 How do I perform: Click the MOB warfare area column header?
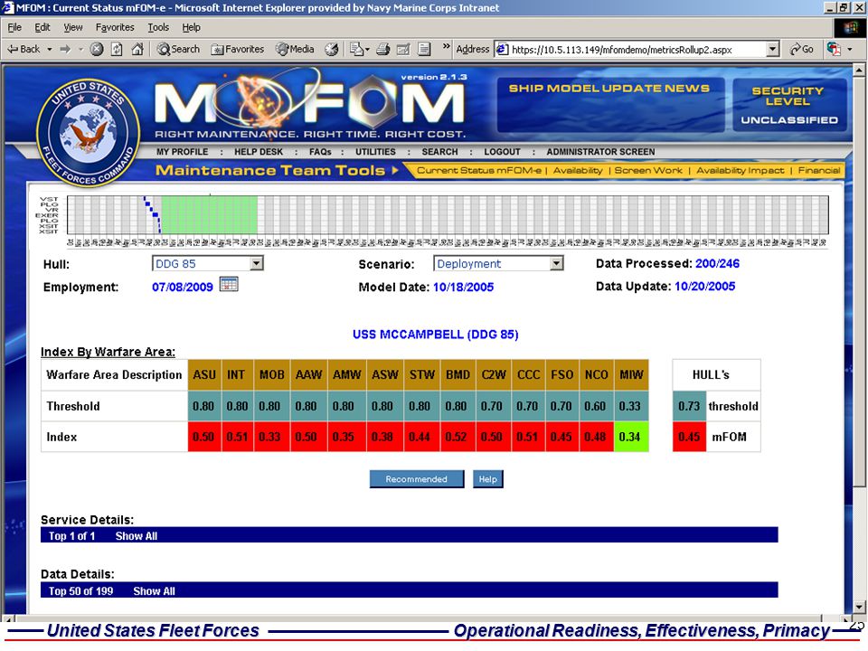pos(272,374)
